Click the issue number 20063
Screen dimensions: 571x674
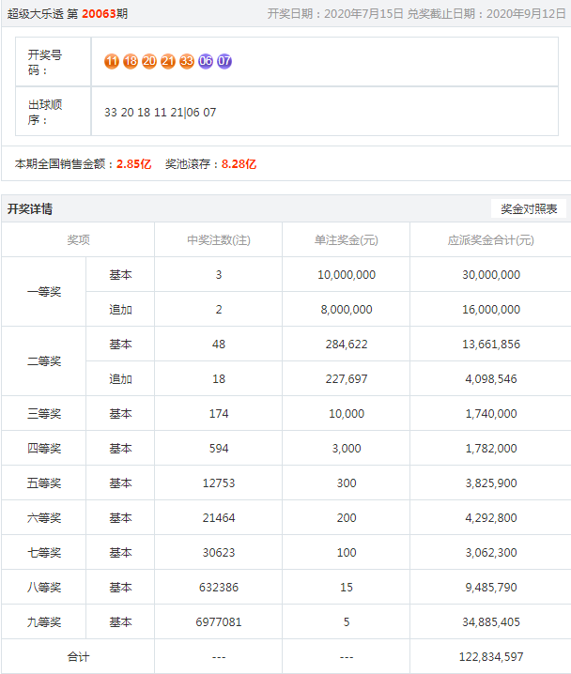coord(99,13)
